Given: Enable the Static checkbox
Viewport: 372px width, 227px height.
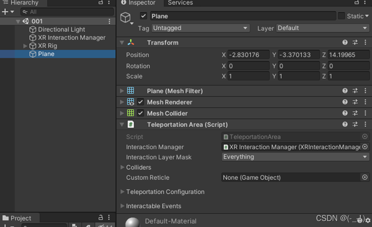Looking at the screenshot, I should [x=341, y=16].
